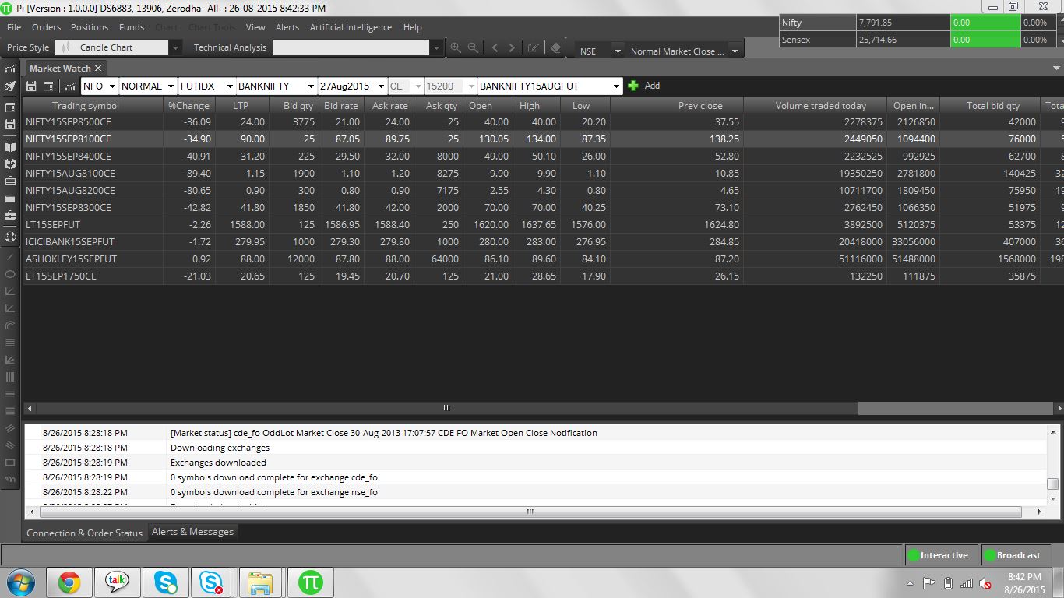This screenshot has width=1064, height=598.
Task: Open the Google Talk taskbar icon
Action: coord(117,582)
